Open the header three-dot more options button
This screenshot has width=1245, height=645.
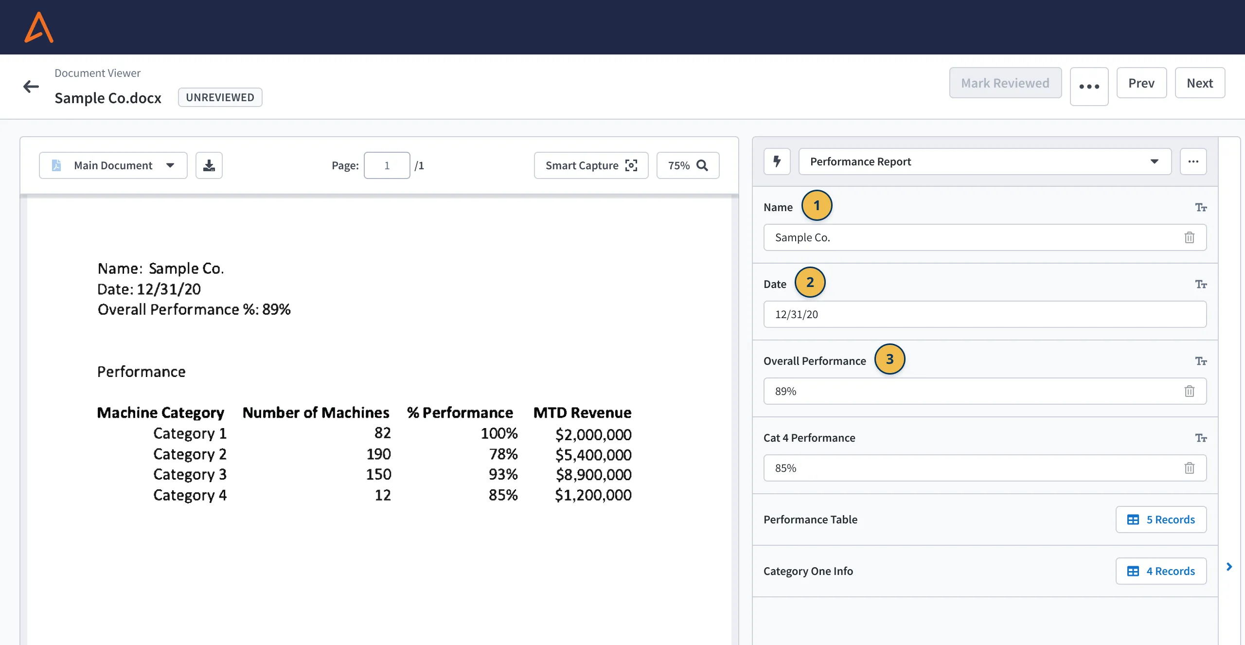click(1089, 87)
